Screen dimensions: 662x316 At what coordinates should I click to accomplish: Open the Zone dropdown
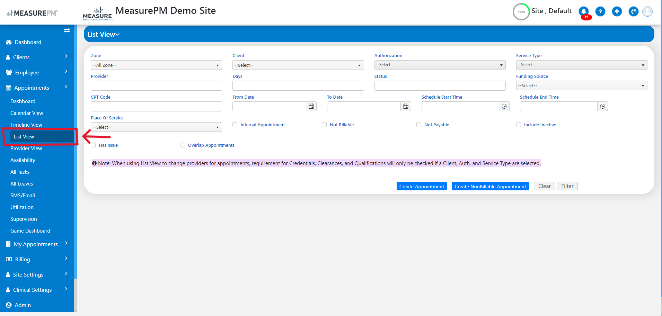[156, 65]
